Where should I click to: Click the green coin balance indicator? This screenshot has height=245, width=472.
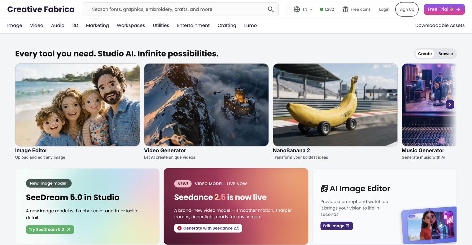point(322,9)
